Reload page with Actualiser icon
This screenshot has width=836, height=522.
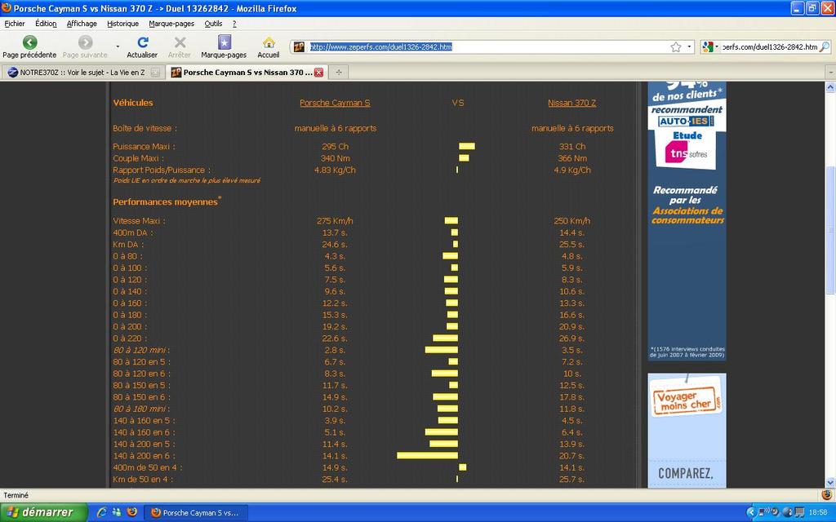[142, 42]
